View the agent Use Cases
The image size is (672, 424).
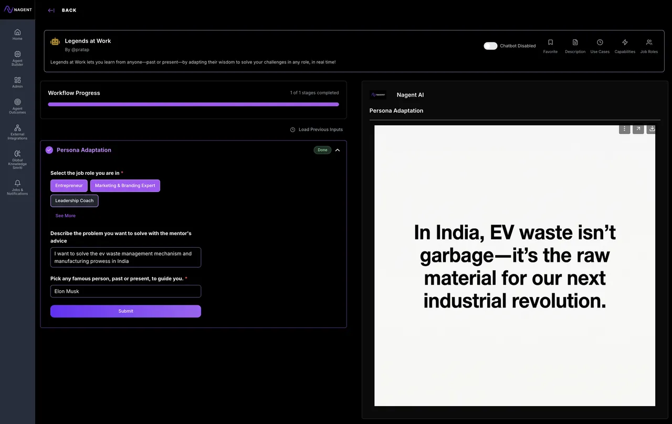(600, 46)
